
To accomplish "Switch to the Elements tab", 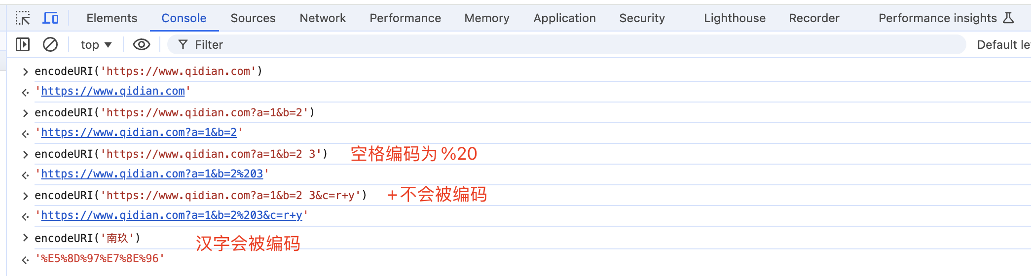I will (x=111, y=18).
